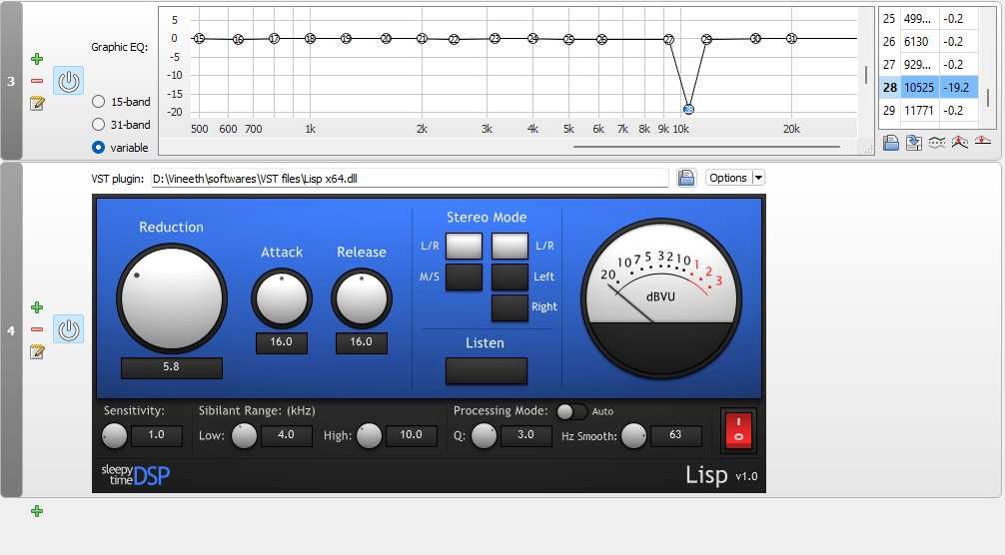1005x555 pixels.
Task: Select band 29 node on EQ graph
Action: click(706, 39)
